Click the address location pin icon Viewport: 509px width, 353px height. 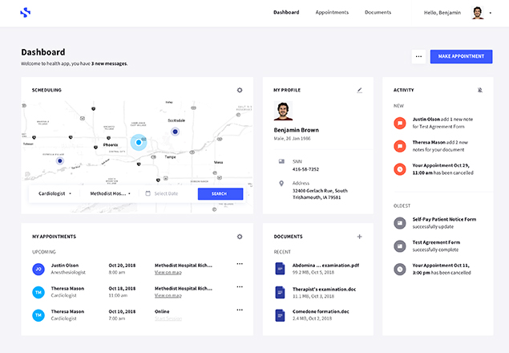[x=281, y=184]
